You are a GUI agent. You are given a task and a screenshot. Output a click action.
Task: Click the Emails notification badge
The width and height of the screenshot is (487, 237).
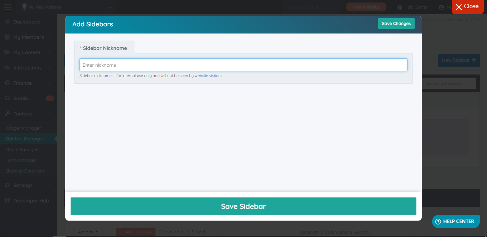[50, 98]
